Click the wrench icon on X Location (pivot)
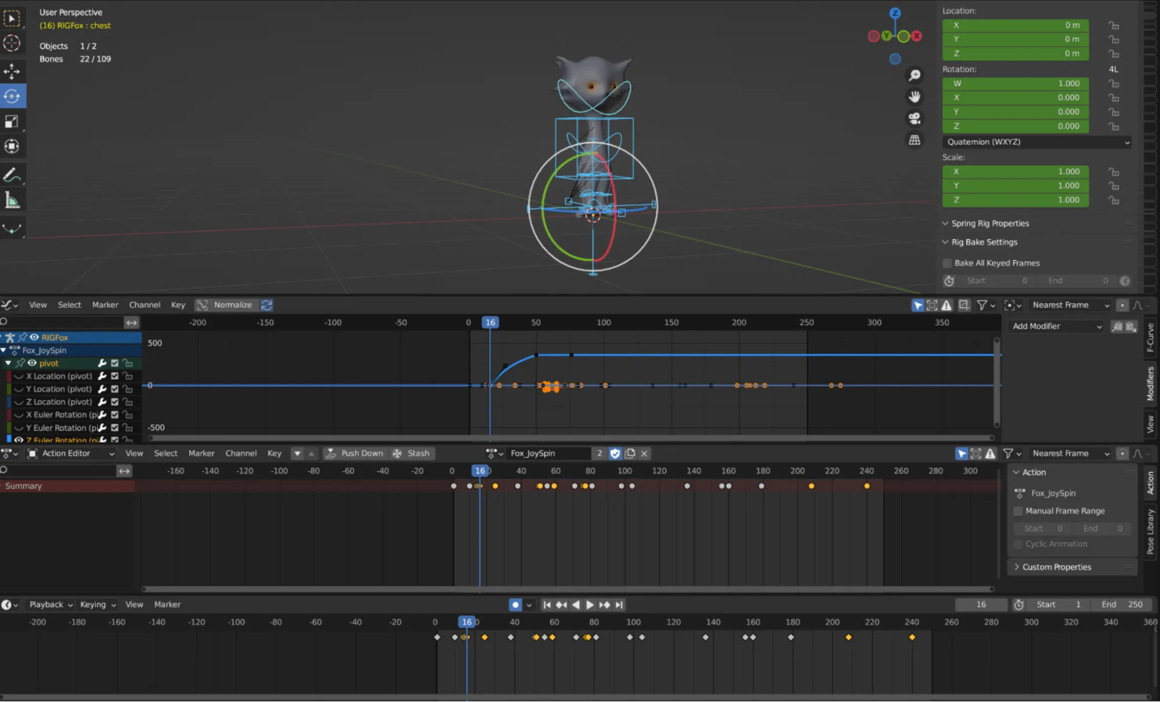Image resolution: width=1160 pixels, height=702 pixels. [x=102, y=376]
